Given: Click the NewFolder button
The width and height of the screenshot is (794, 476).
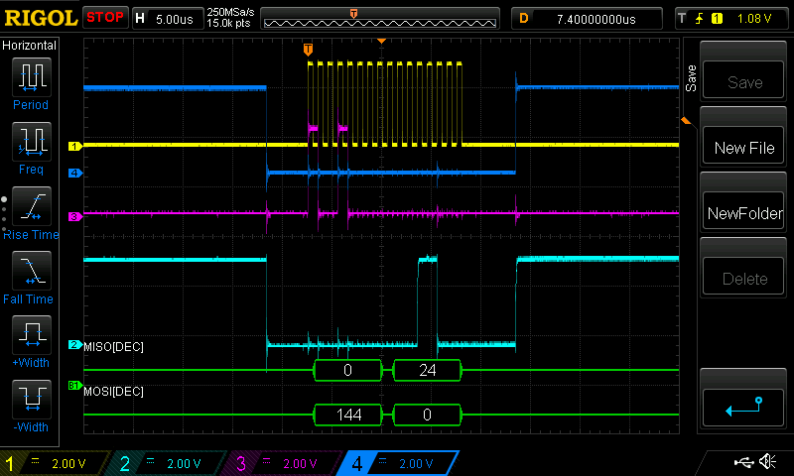Looking at the screenshot, I should click(x=743, y=211).
